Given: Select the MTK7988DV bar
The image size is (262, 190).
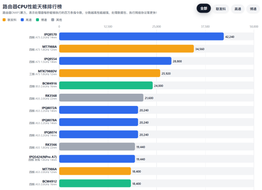Looking at the screenshot, I should click(x=110, y=73).
